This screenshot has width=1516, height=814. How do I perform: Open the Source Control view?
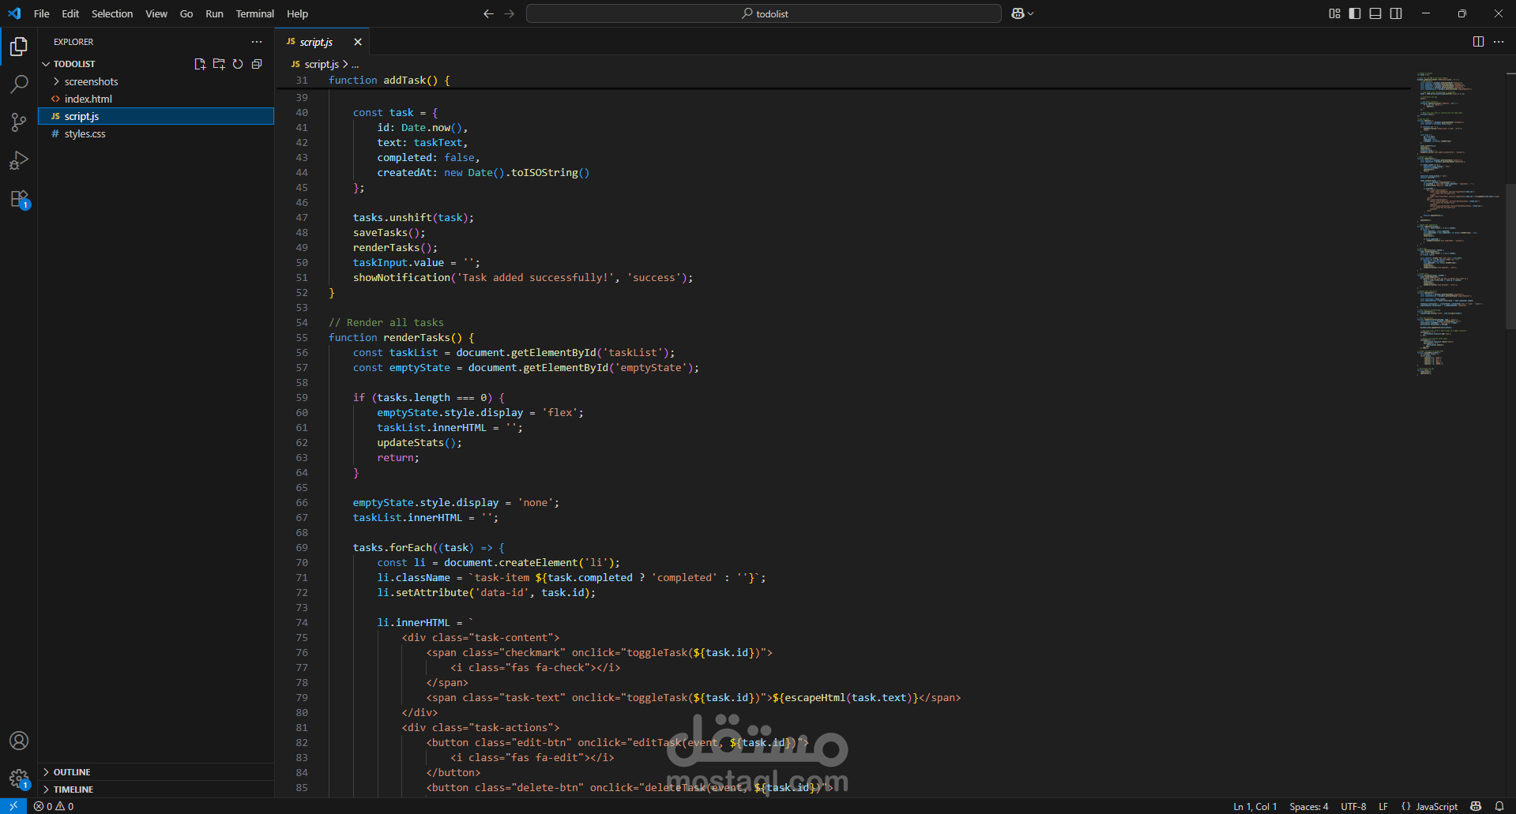click(19, 122)
